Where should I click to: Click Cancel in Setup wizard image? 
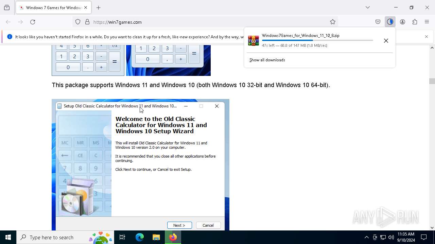[208, 225]
